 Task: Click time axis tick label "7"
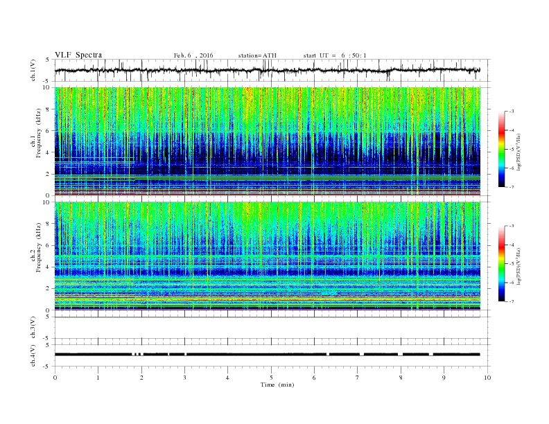358,378
